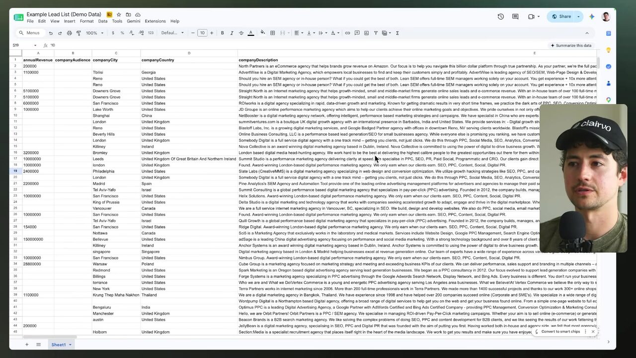Star the document title

[x=119, y=14]
